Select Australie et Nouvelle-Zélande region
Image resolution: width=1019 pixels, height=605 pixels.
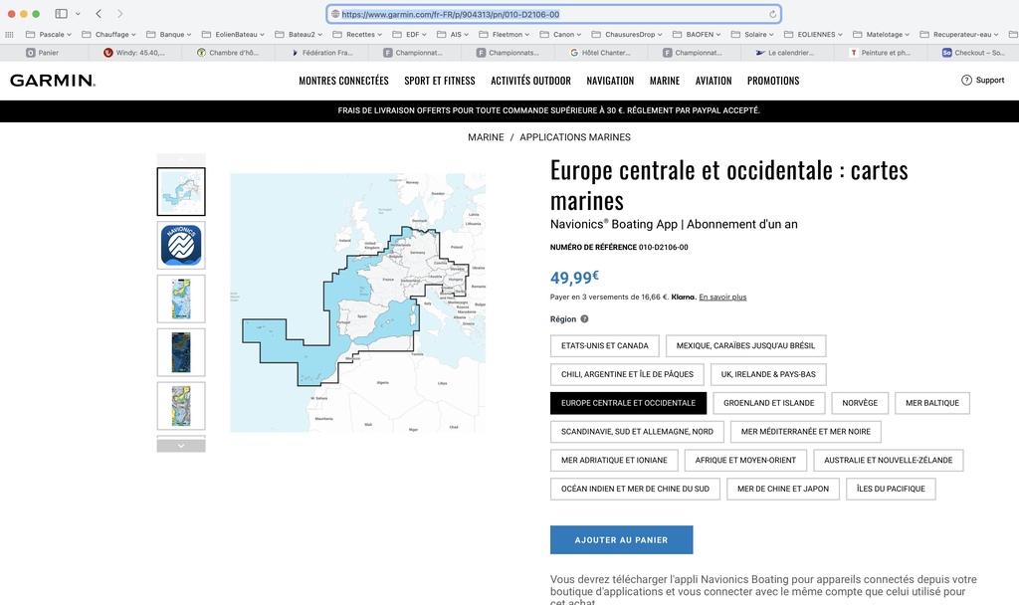889,460
